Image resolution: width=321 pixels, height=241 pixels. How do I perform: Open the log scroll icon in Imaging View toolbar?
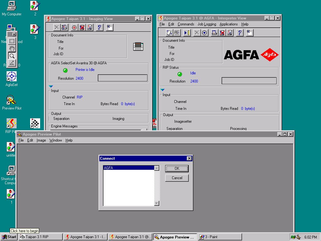pos(90,27)
